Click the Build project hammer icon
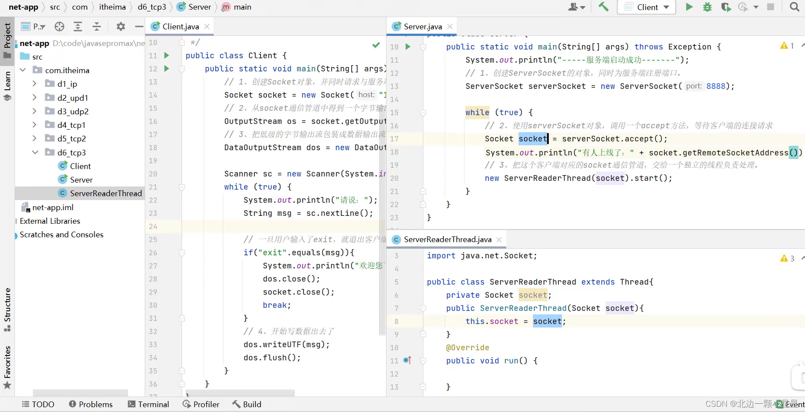The height and width of the screenshot is (412, 805). (x=604, y=7)
